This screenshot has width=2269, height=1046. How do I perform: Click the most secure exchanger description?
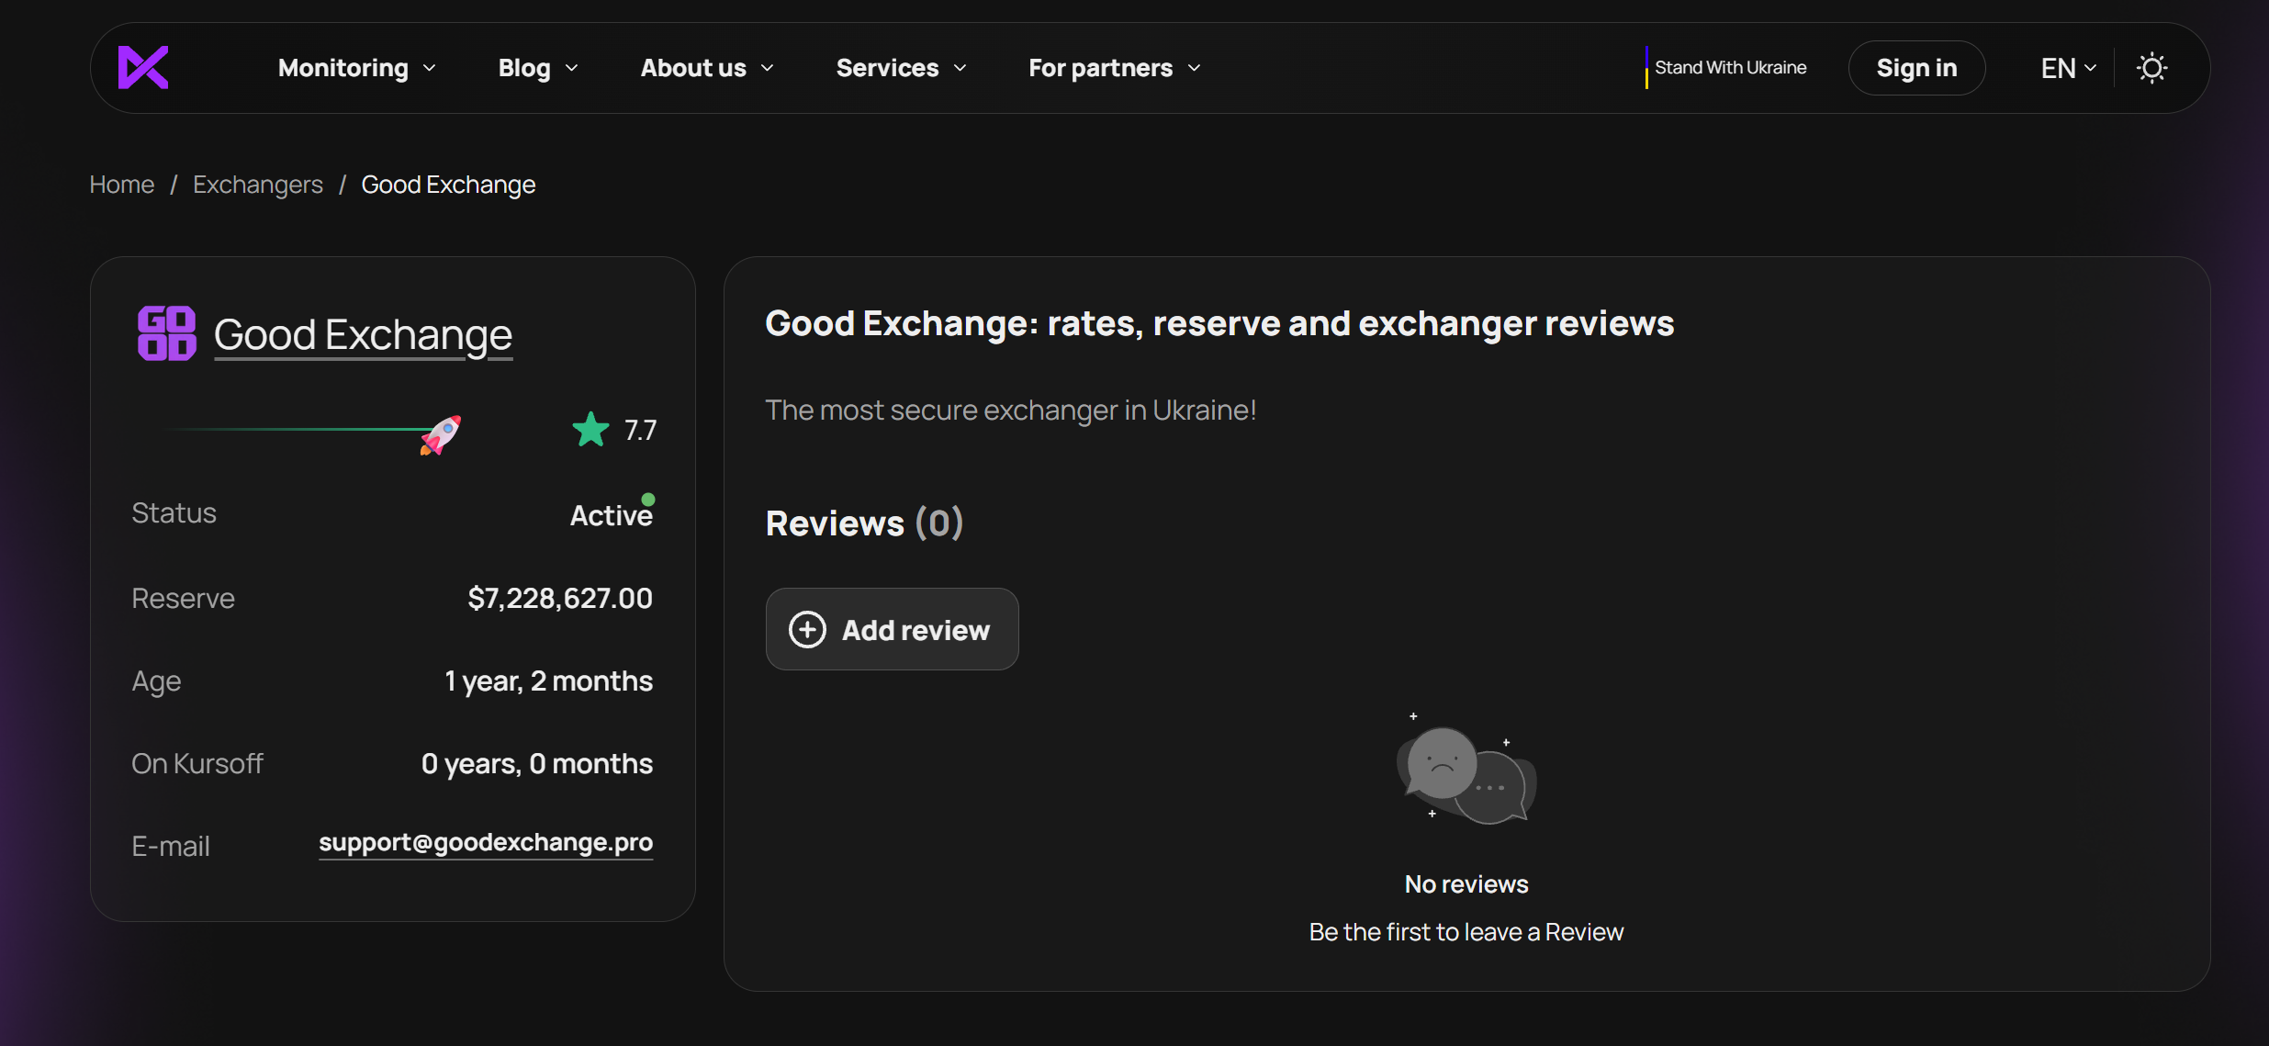tap(1011, 411)
